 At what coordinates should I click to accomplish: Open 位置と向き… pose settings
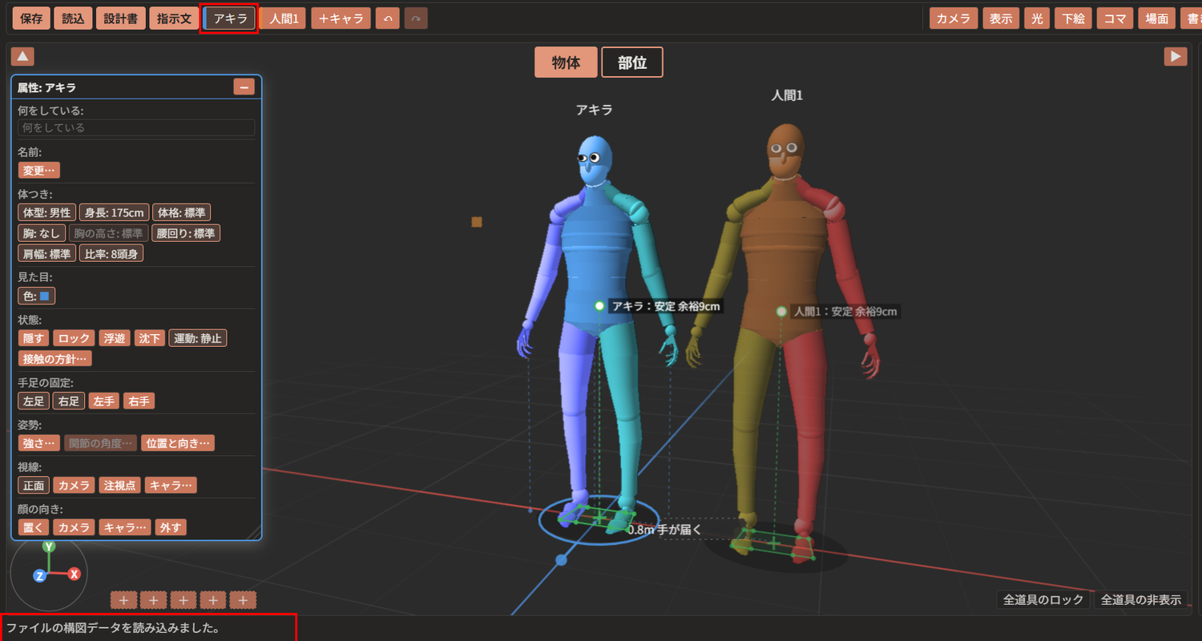coord(177,443)
